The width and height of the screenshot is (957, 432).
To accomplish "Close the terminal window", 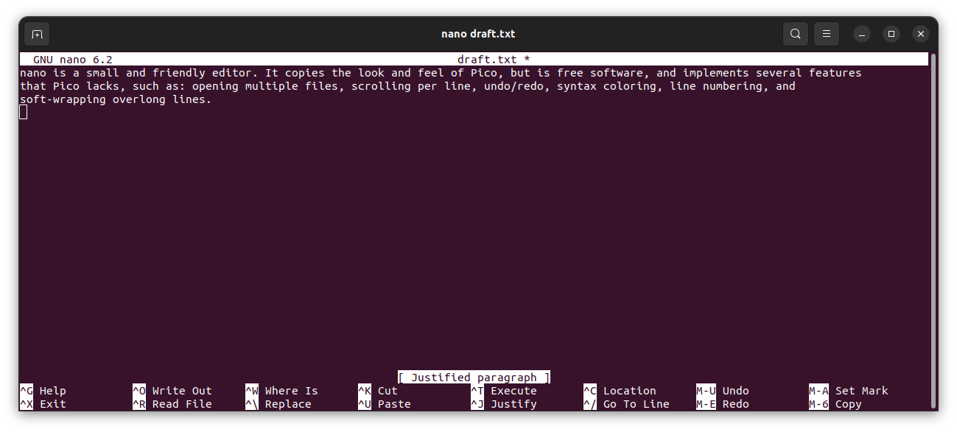I will pyautogui.click(x=921, y=34).
